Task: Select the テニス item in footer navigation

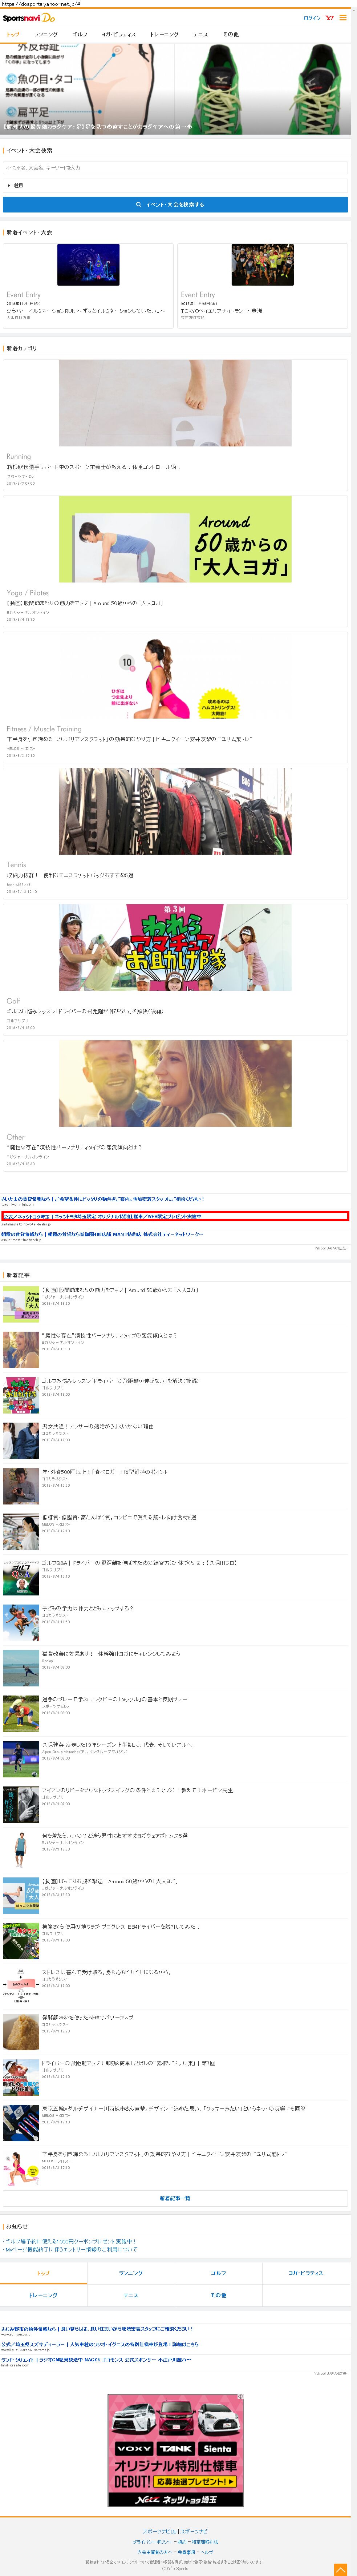Action: pos(131,2295)
